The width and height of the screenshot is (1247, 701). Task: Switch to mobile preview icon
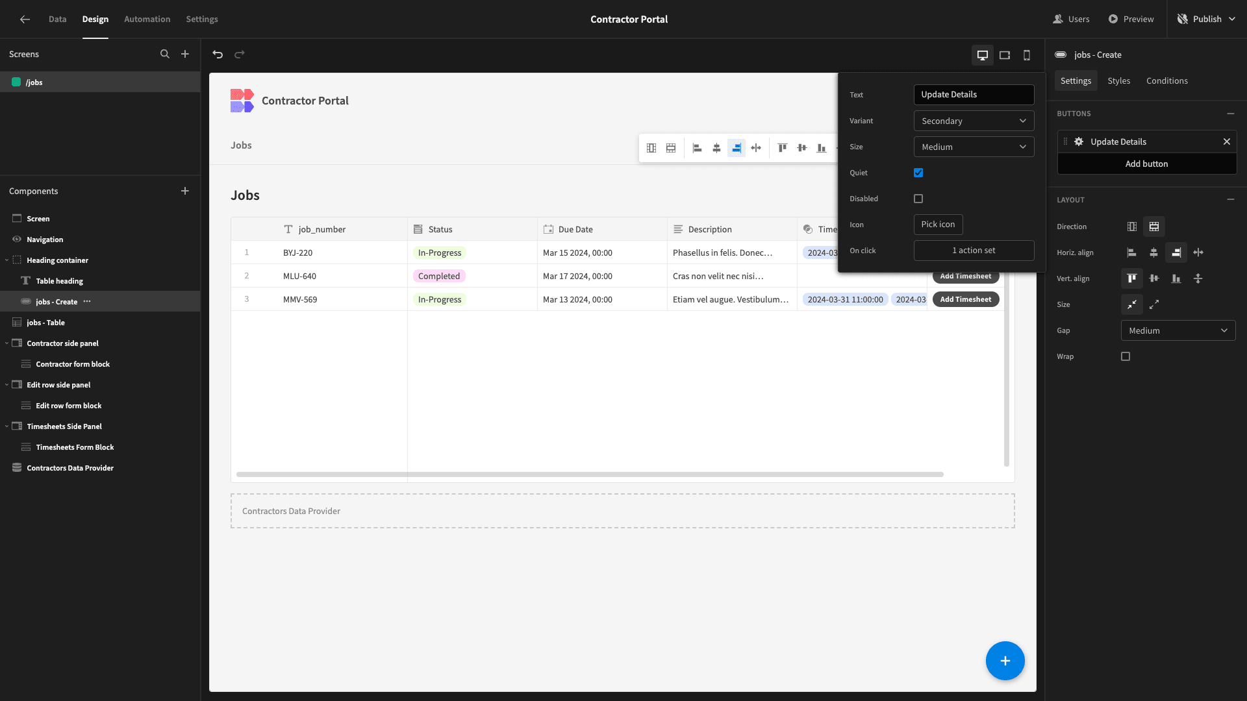(1027, 55)
